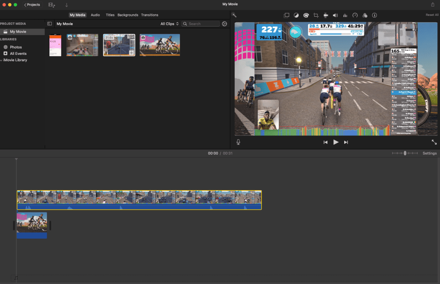
Task: Open the color correction palette tool
Action: 306,15
